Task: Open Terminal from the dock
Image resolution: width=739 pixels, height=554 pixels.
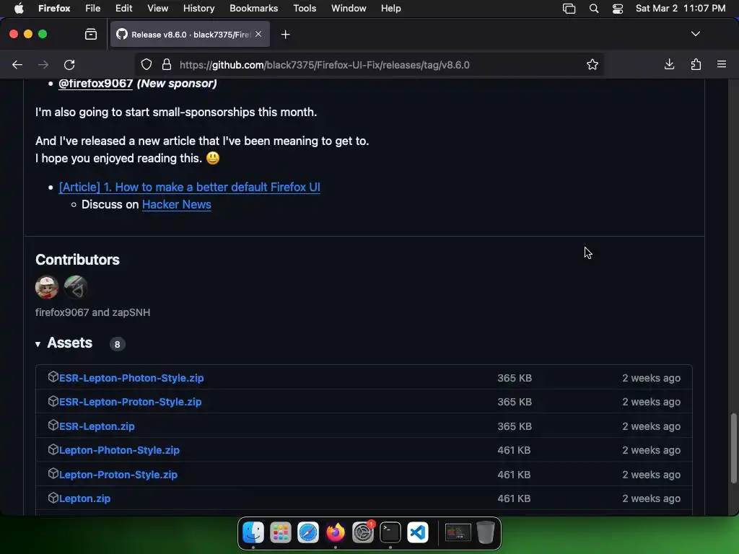Action: click(x=390, y=533)
